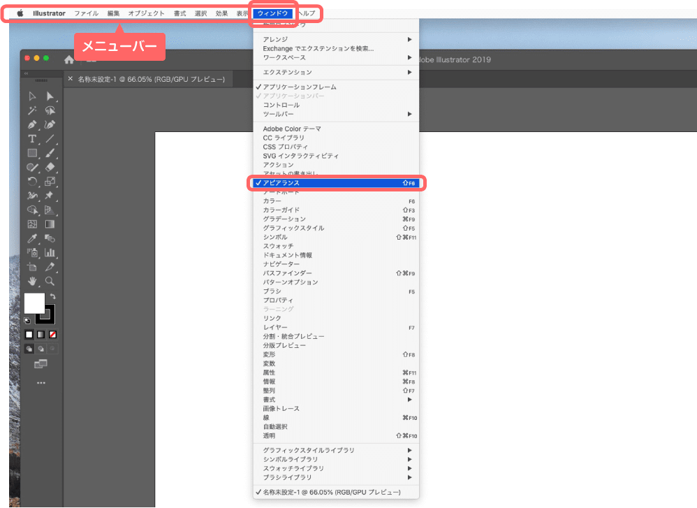
Task: Uncheck アプリケーションフレーム in the menu
Action: [x=299, y=87]
